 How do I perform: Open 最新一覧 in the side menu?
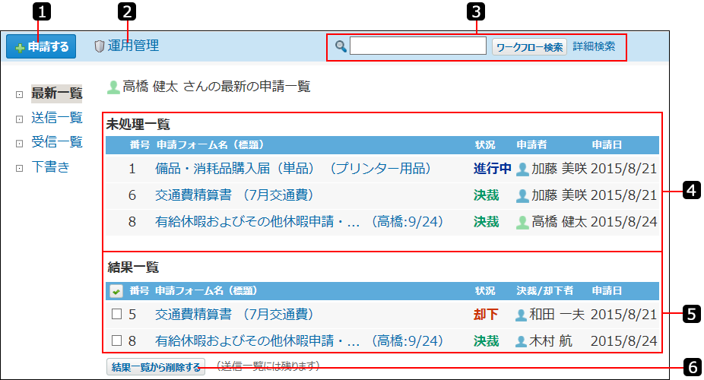click(x=56, y=93)
